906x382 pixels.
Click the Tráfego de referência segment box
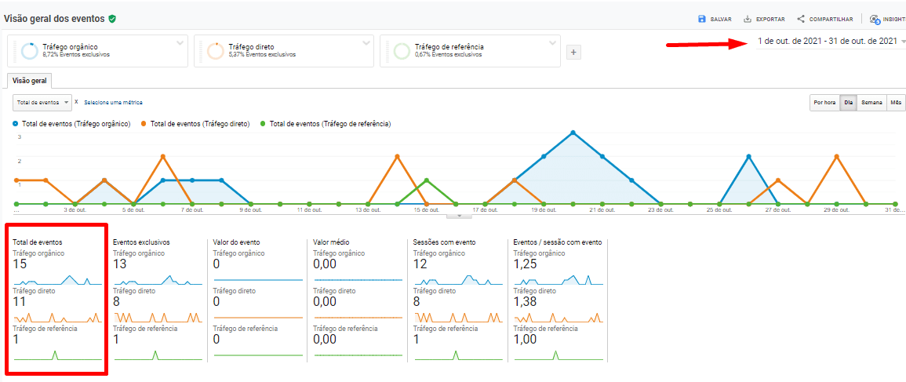(471, 51)
